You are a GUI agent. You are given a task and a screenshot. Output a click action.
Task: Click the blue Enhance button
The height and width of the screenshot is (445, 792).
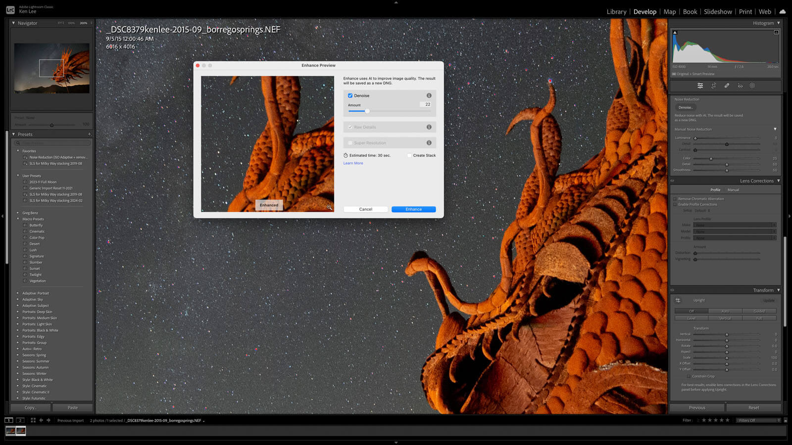pyautogui.click(x=413, y=209)
